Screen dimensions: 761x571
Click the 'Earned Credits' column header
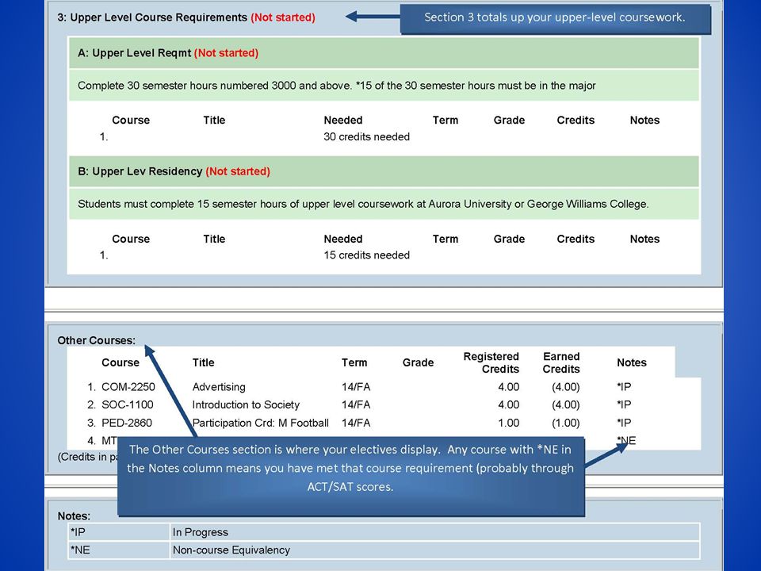pyautogui.click(x=561, y=362)
